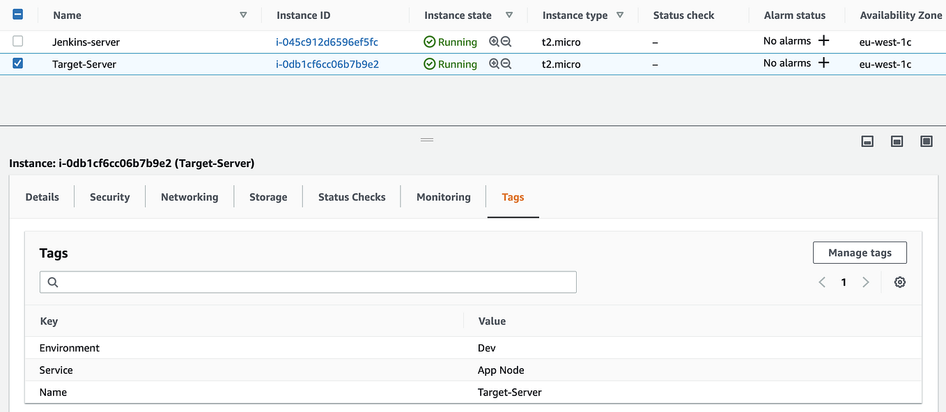
Task: Maximize the details panel to full view
Action: (x=926, y=141)
